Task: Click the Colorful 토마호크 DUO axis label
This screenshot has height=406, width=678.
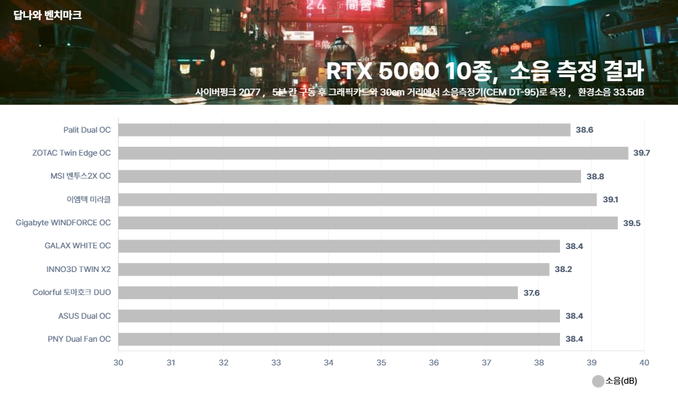Action: click(71, 293)
